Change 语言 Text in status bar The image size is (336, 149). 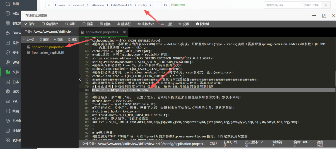pyautogui.click(x=320, y=144)
